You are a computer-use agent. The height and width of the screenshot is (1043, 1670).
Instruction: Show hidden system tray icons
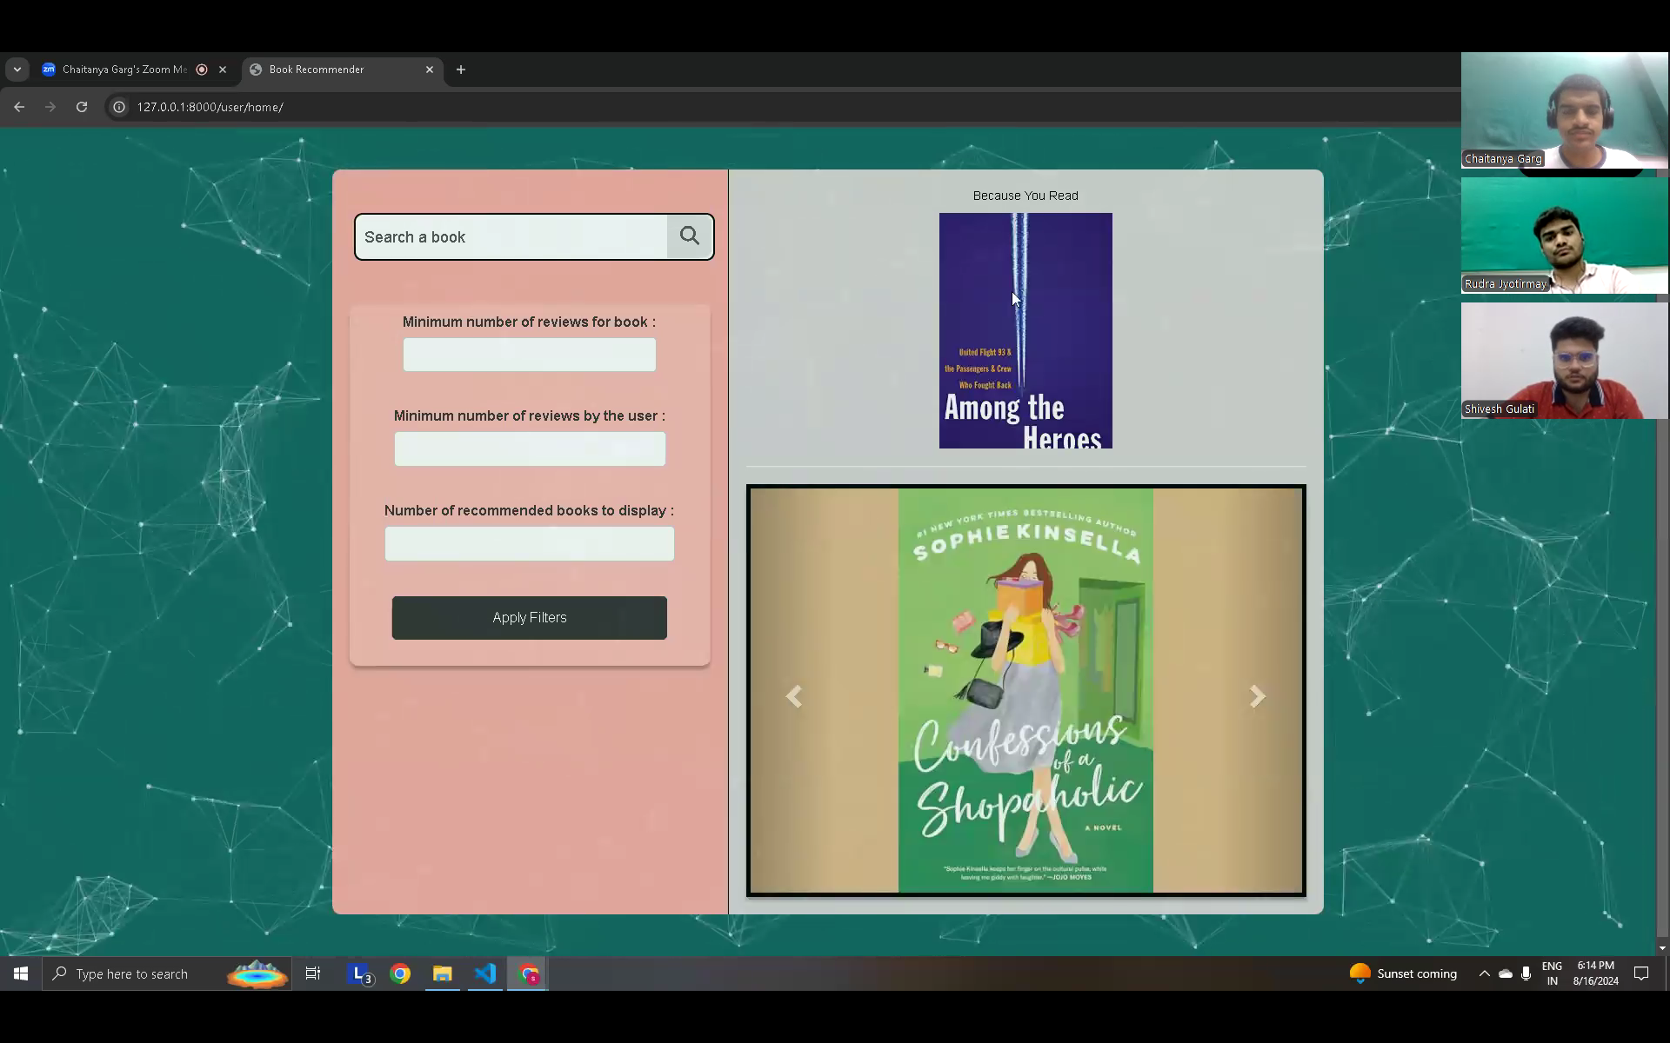pyautogui.click(x=1484, y=973)
